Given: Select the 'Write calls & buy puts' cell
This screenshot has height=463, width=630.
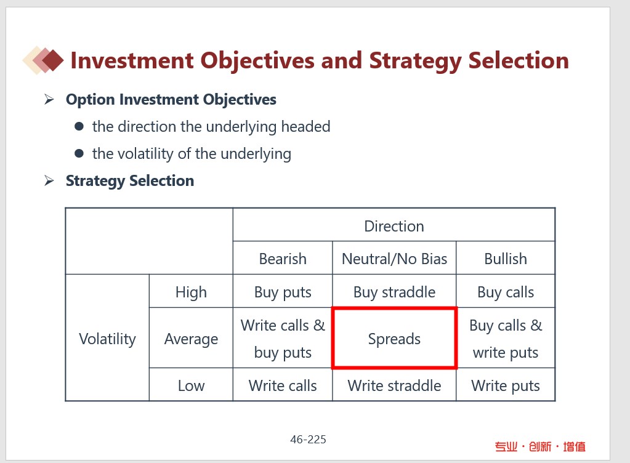Looking at the screenshot, I should tap(283, 339).
